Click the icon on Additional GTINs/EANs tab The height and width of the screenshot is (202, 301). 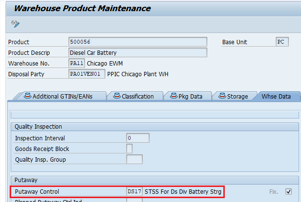pos(27,96)
